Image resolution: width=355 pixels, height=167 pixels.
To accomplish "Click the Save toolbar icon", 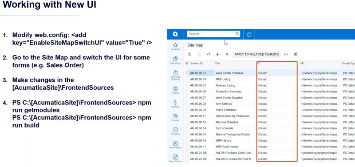I will (x=199, y=54).
